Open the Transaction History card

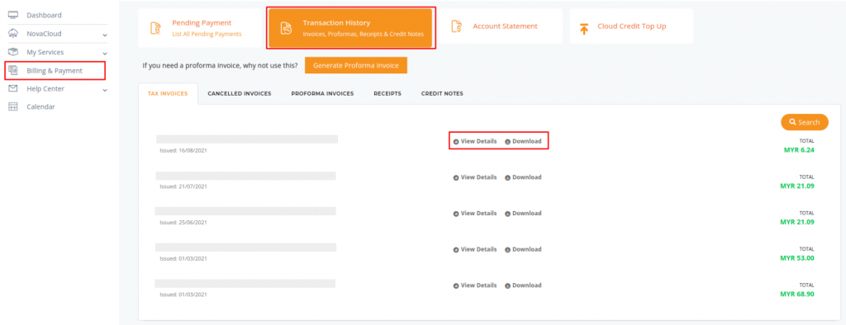coord(350,29)
